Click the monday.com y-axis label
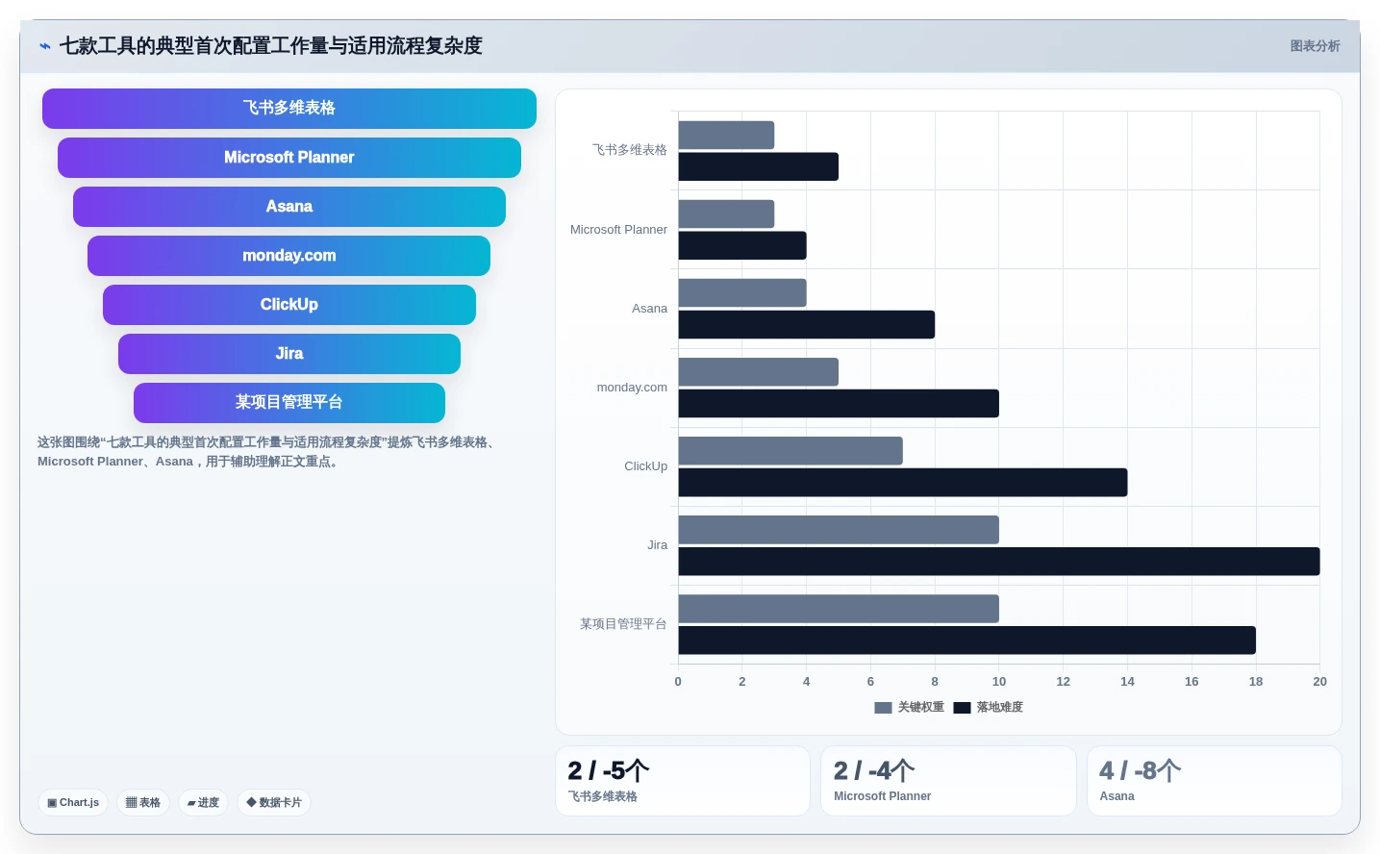The width and height of the screenshot is (1380, 854). click(x=632, y=388)
